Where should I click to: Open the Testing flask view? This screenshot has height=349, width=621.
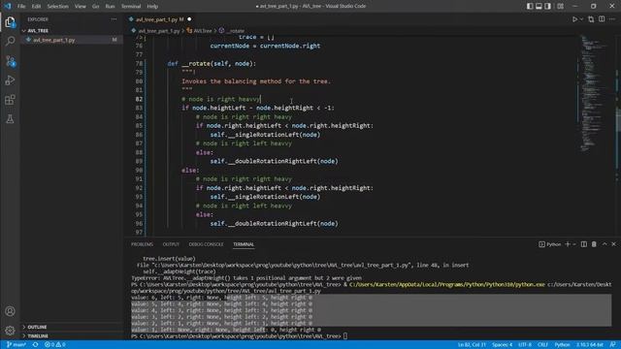(x=10, y=119)
